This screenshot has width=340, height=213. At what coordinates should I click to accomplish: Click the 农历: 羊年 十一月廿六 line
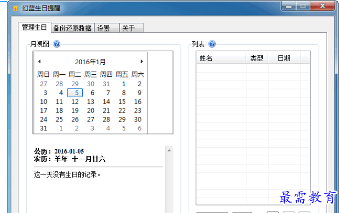tap(70, 159)
